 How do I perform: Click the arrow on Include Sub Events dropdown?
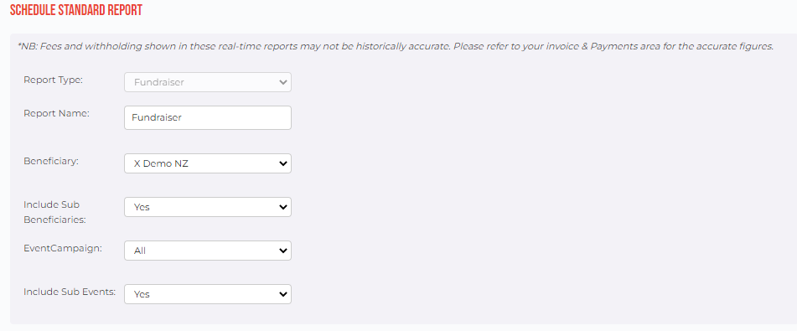coord(283,294)
